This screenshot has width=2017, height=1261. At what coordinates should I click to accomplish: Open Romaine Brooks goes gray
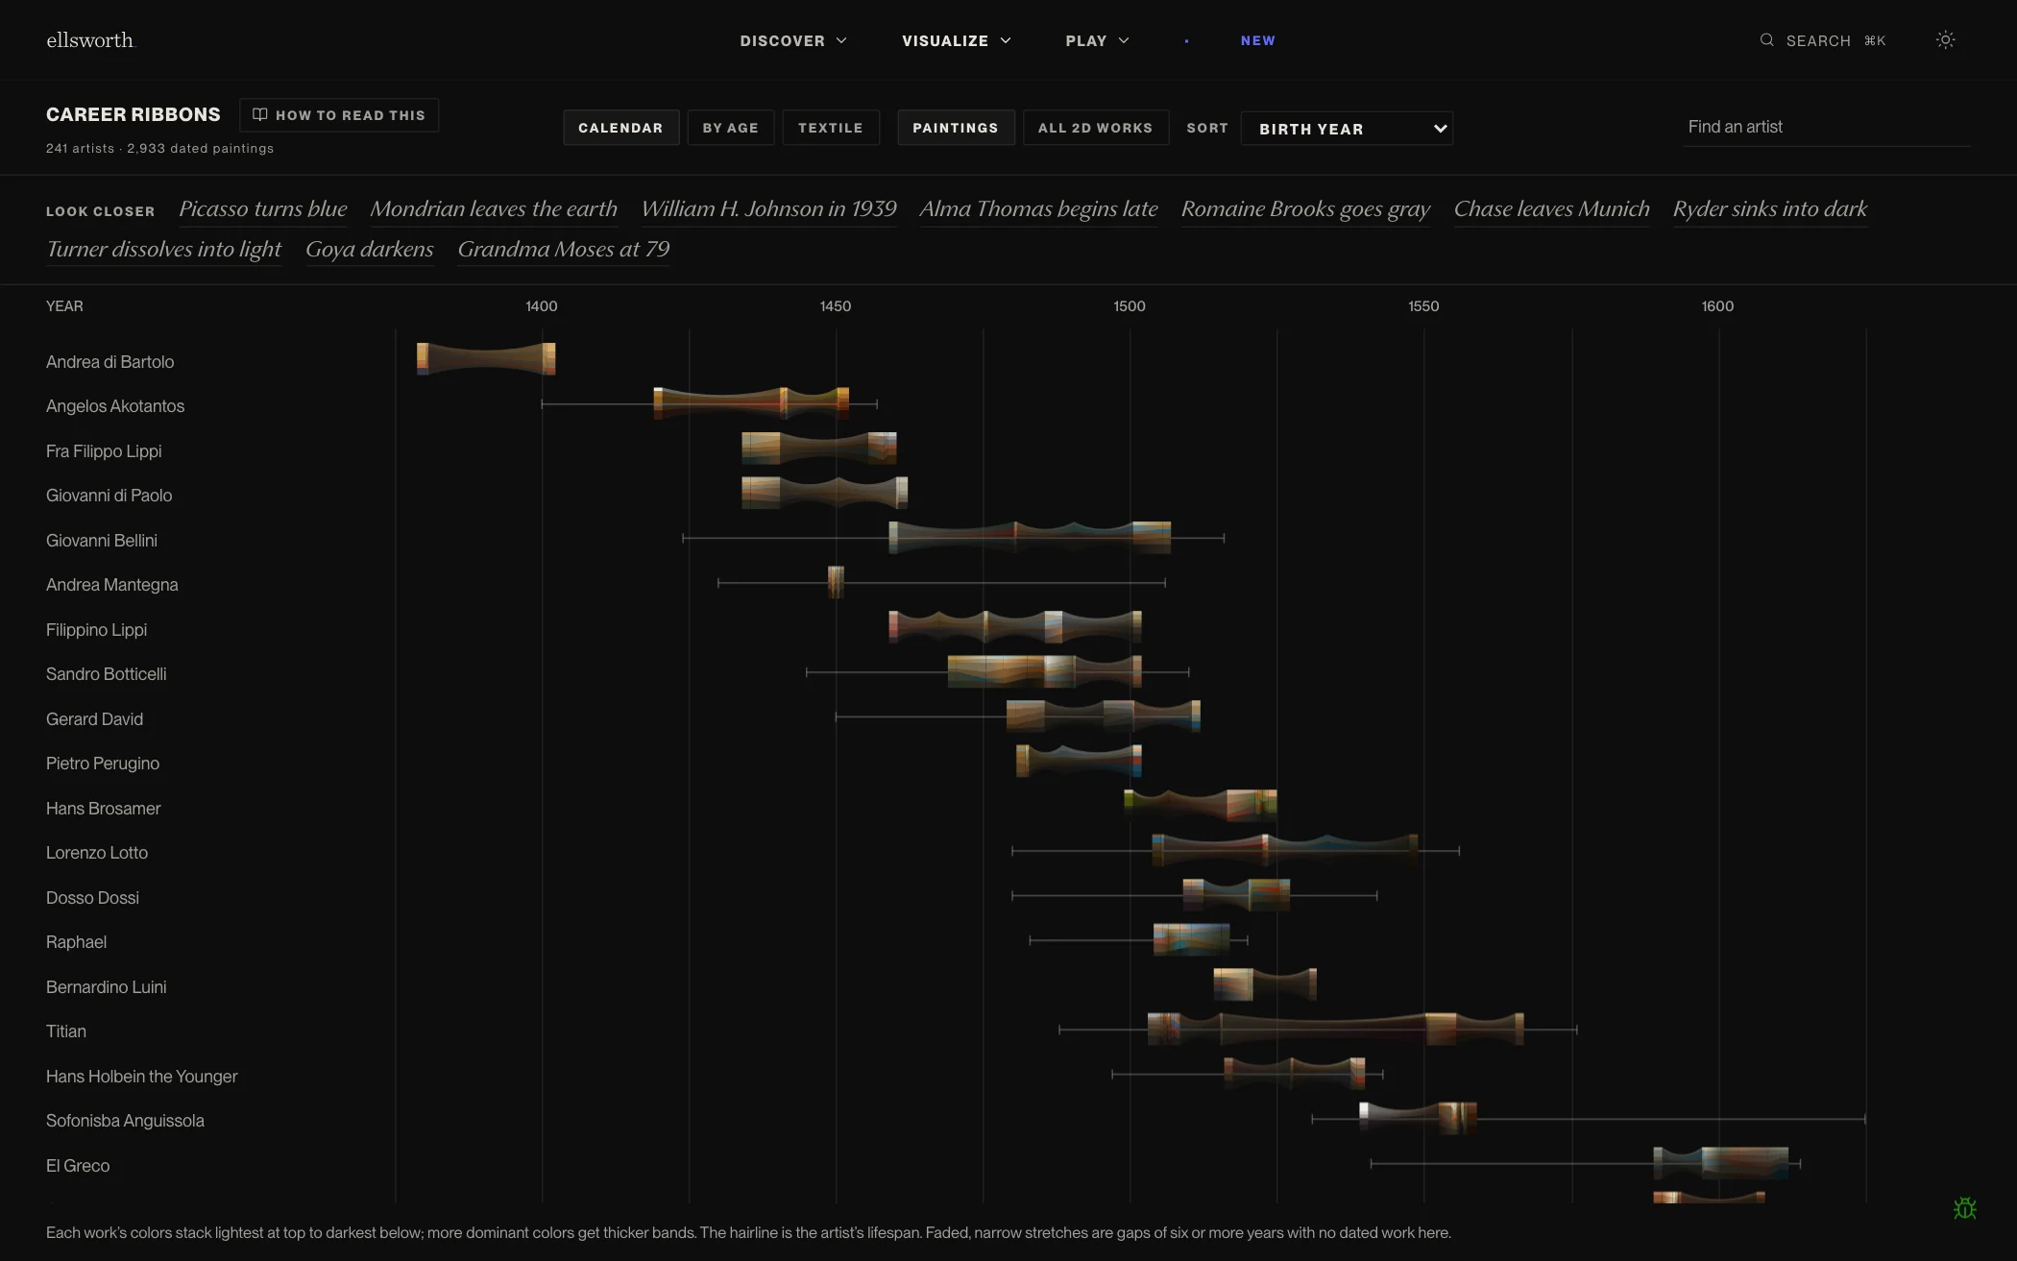(1305, 209)
